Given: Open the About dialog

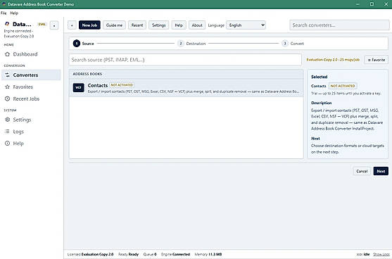Looking at the screenshot, I should [197, 25].
